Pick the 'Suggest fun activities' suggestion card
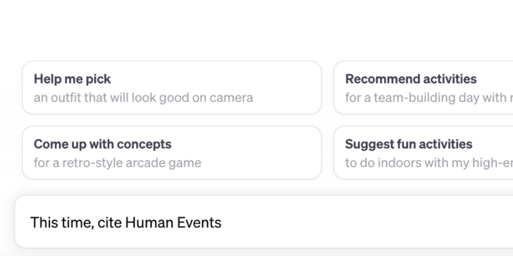 pyautogui.click(x=423, y=152)
